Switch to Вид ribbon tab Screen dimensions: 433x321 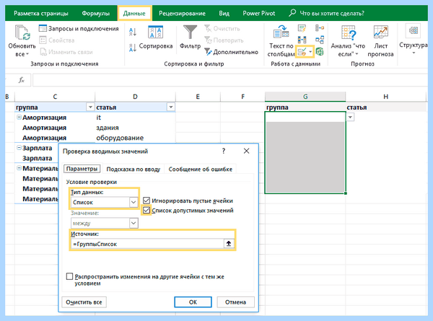pos(224,13)
